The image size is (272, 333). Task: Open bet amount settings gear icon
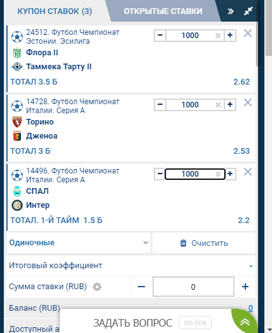[x=97, y=287]
